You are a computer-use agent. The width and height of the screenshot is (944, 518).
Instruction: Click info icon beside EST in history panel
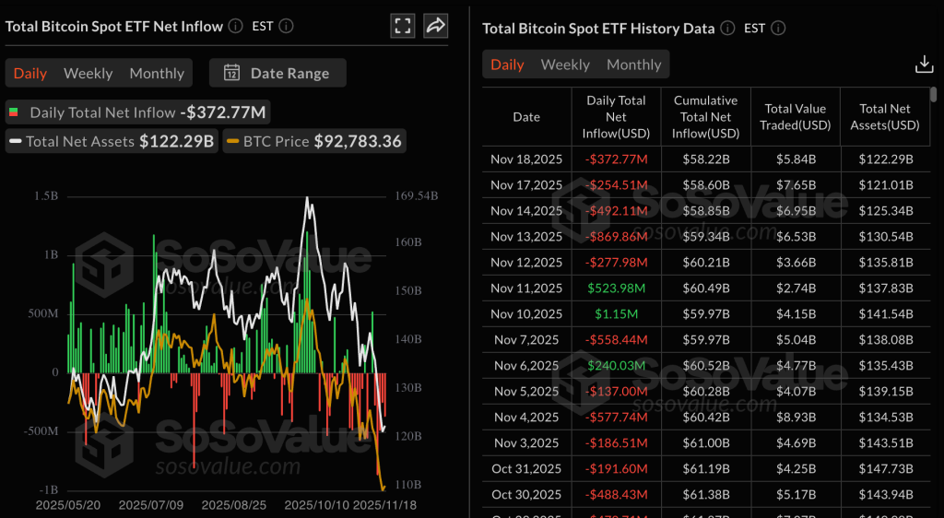(x=778, y=29)
